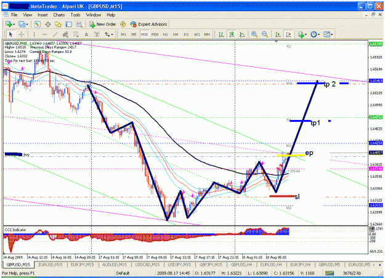Select the Fibonacci retracement tool
The image size is (385, 278).
[76, 34]
